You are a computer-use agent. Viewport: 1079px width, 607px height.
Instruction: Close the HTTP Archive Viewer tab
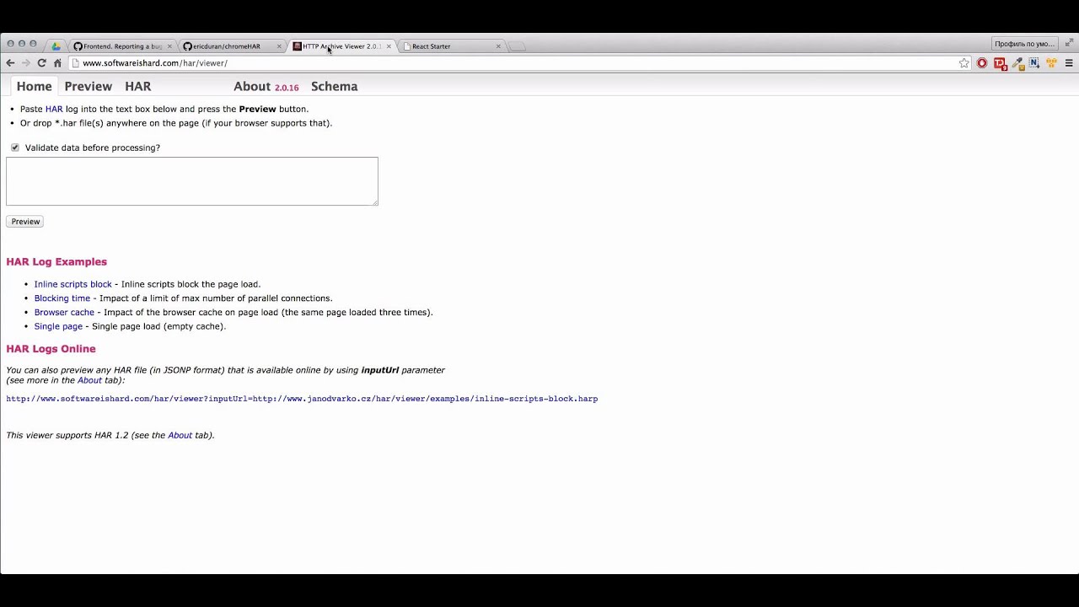click(389, 46)
